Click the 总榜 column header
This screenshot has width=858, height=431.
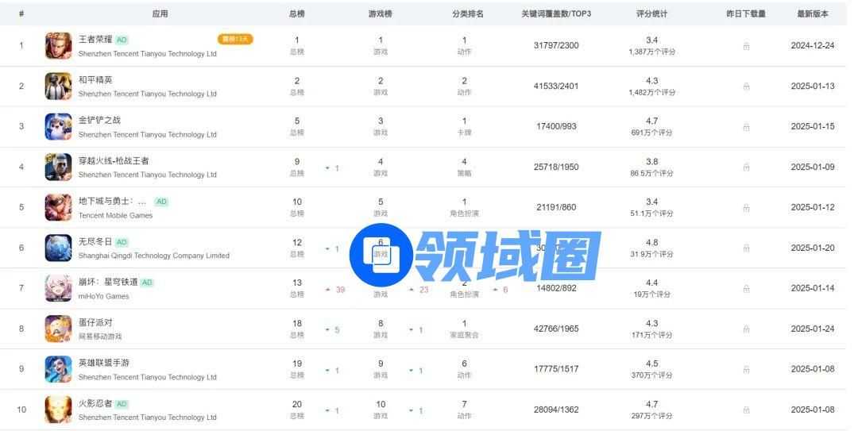click(x=296, y=13)
